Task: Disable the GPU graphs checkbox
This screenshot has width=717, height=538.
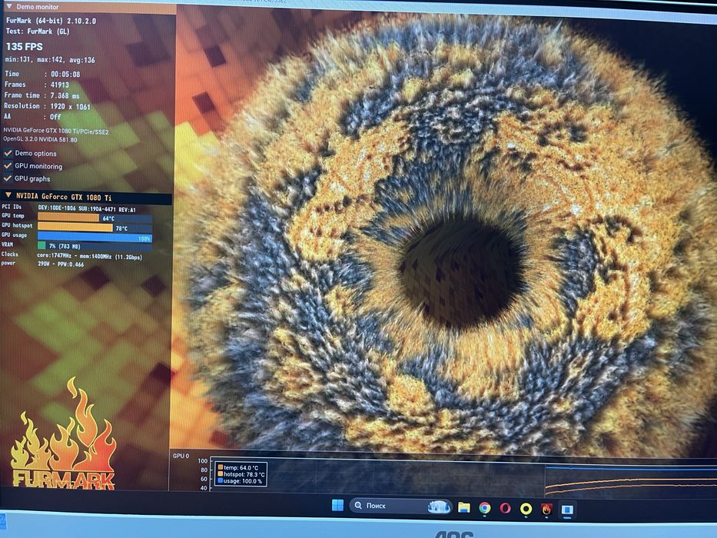Action: tap(8, 178)
